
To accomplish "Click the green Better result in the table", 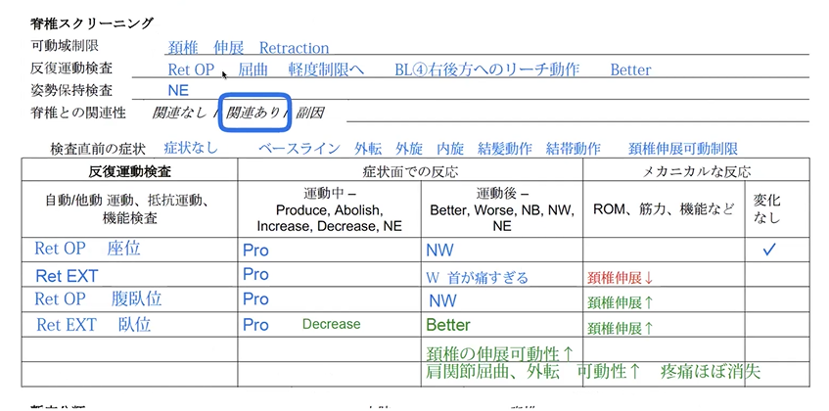I will click(448, 325).
